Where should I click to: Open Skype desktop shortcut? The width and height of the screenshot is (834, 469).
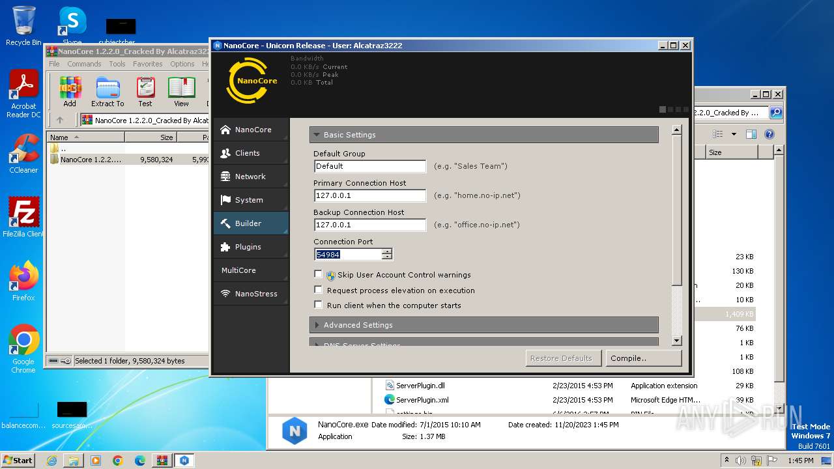click(72, 26)
